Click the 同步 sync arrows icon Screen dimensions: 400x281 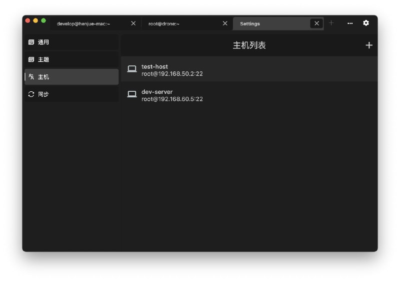pyautogui.click(x=31, y=94)
